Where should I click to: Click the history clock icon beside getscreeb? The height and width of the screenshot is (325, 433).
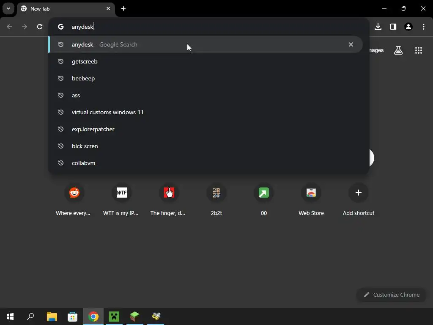(61, 61)
